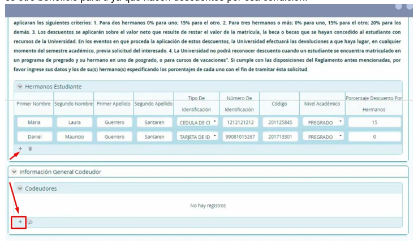Edit the Código field 201713301
This screenshot has width=418, height=248.
point(280,136)
